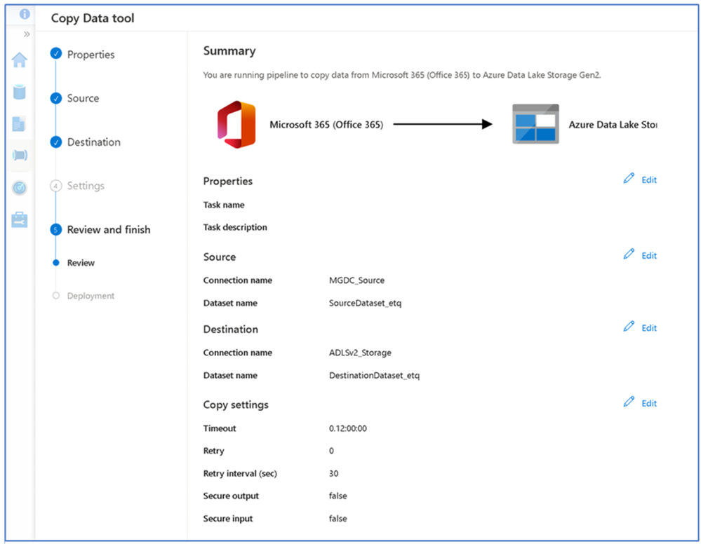Click the Azure Data Lake Storage icon

click(535, 124)
